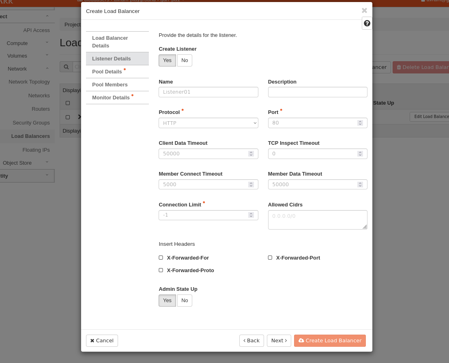449x363 pixels.
Task: Check the X-Forwarded-Proto header option
Action: 161,270
